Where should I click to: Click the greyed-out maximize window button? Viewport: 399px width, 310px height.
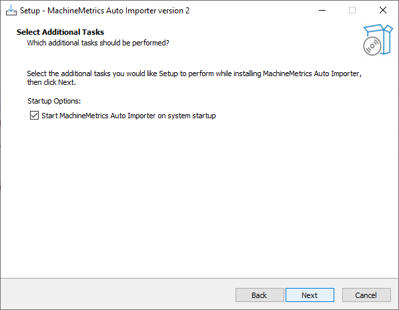[x=352, y=11]
